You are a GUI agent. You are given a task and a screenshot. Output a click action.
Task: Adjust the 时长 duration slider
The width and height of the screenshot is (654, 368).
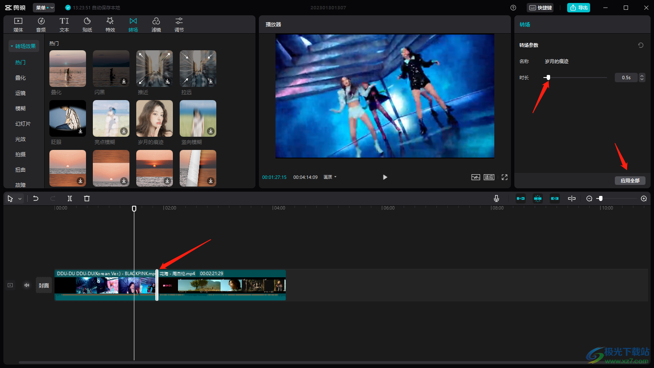point(548,78)
